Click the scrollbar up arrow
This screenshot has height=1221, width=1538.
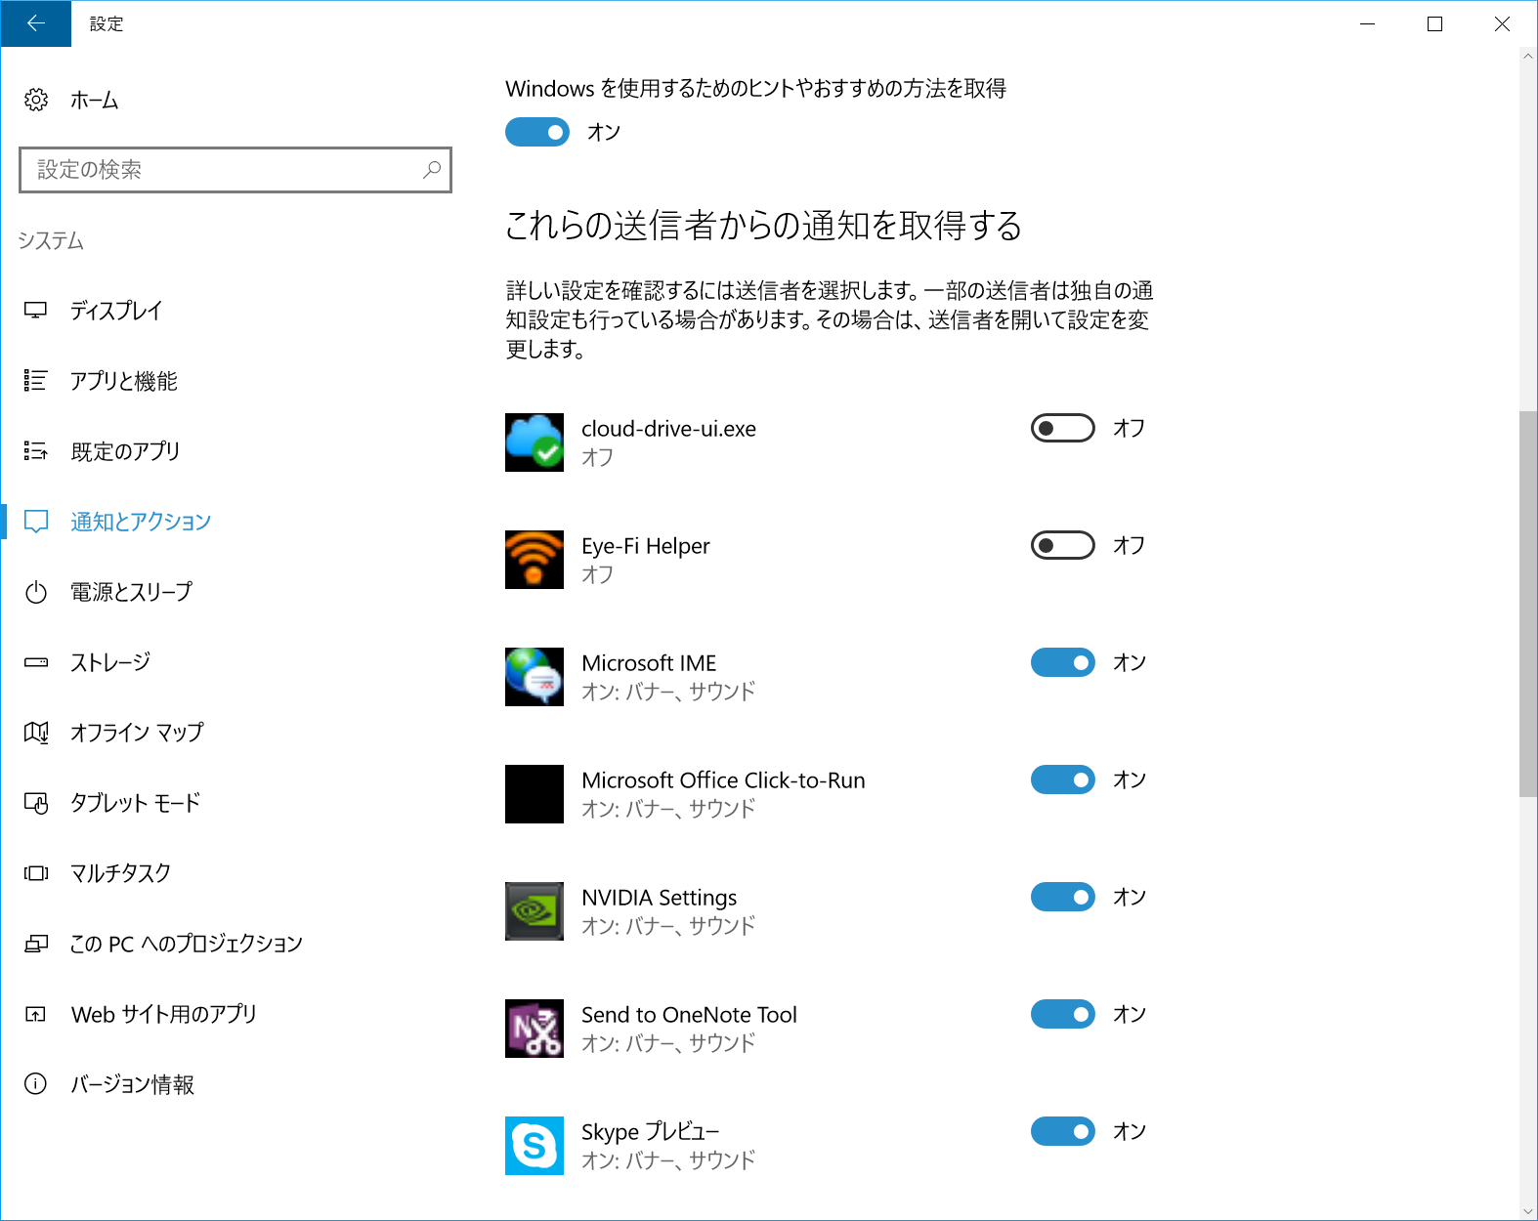point(1528,56)
